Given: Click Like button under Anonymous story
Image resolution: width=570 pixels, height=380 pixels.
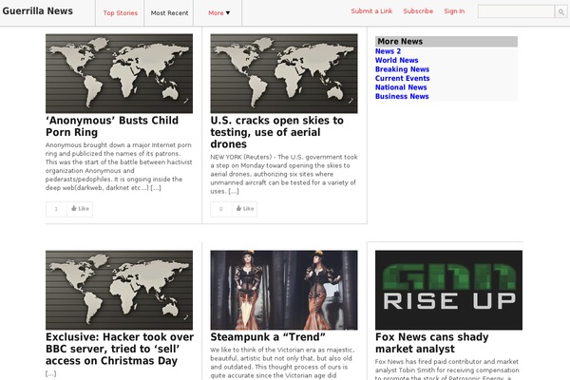Looking at the screenshot, I should coord(80,209).
